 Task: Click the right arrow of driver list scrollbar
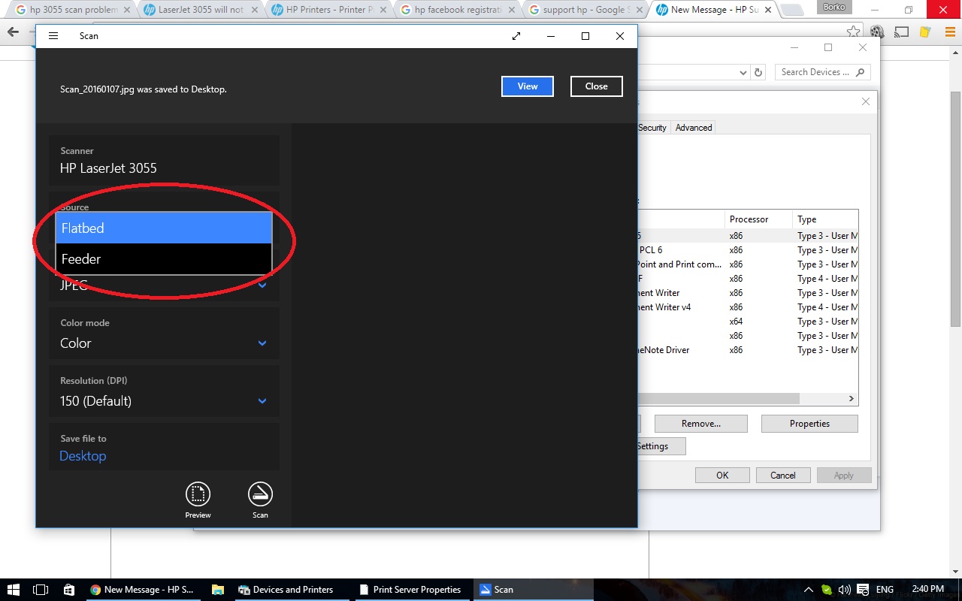tap(852, 399)
